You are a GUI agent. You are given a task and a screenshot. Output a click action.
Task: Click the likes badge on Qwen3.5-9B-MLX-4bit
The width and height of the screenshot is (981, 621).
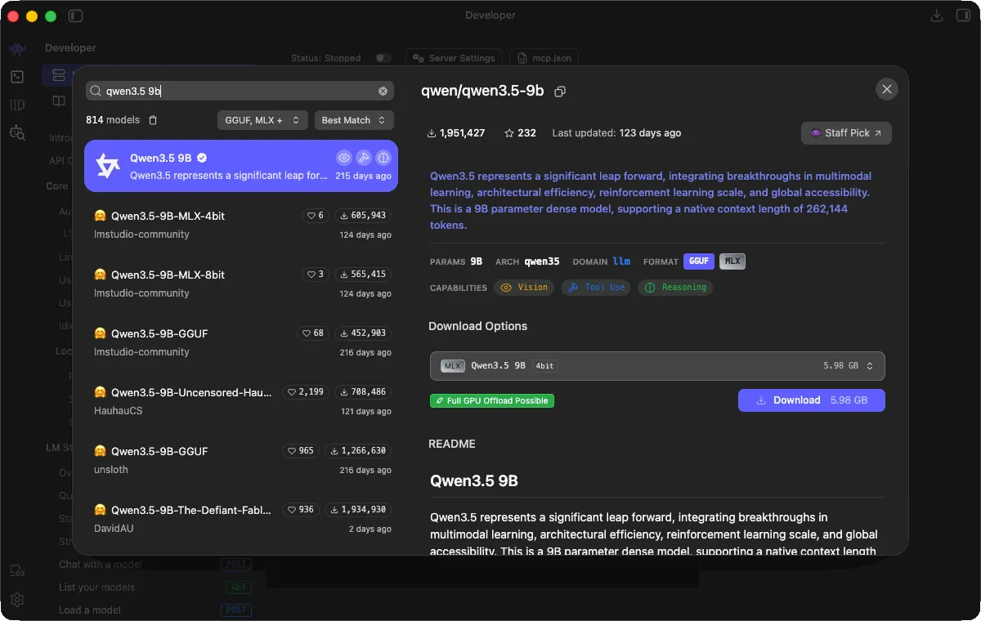315,216
